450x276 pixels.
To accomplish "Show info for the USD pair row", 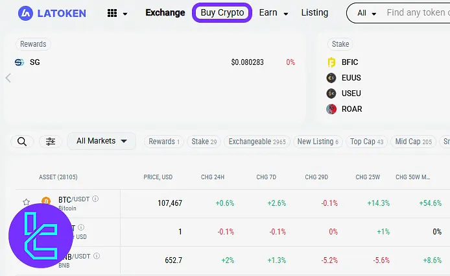I will coord(81,227).
